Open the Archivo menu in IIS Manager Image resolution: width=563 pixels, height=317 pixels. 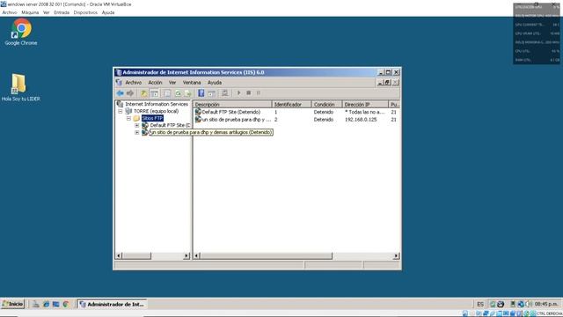(133, 82)
